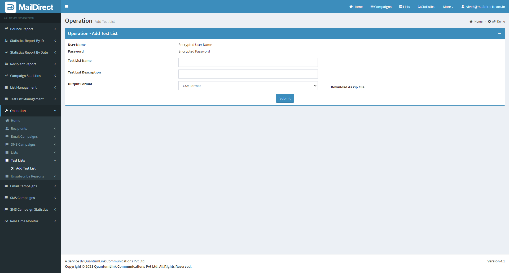Open the API Demo breadcrumb link
509x273 pixels.
tap(498, 21)
